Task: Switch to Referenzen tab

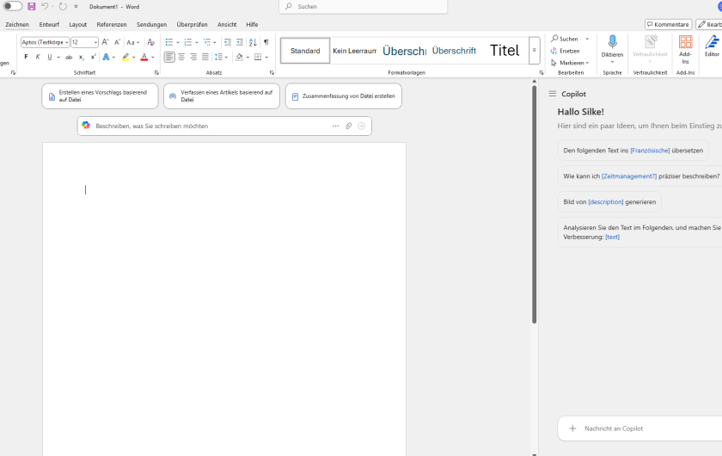Action: (112, 24)
